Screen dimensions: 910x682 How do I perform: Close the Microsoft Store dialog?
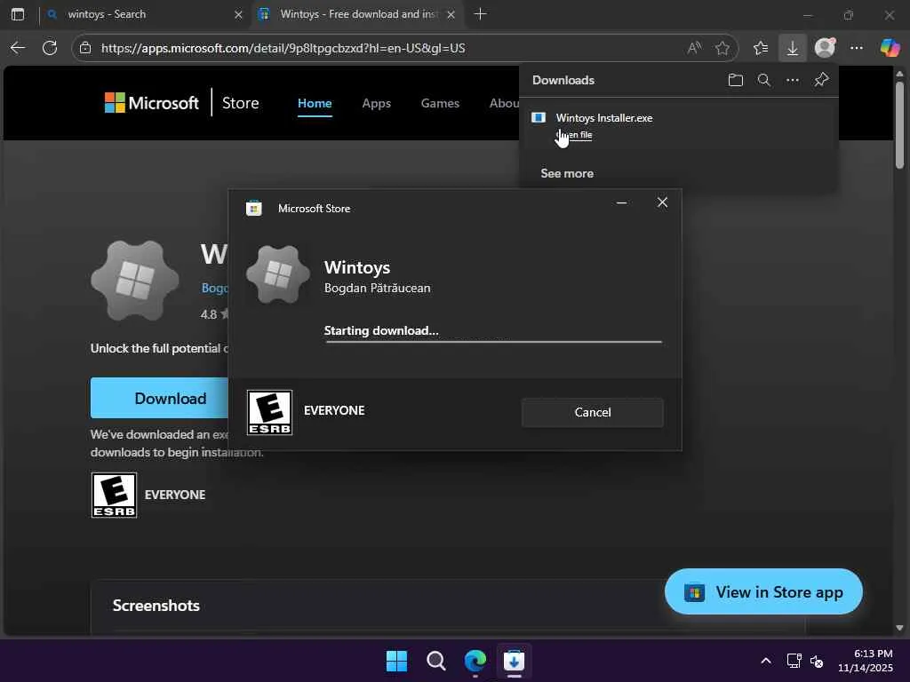pyautogui.click(x=662, y=202)
